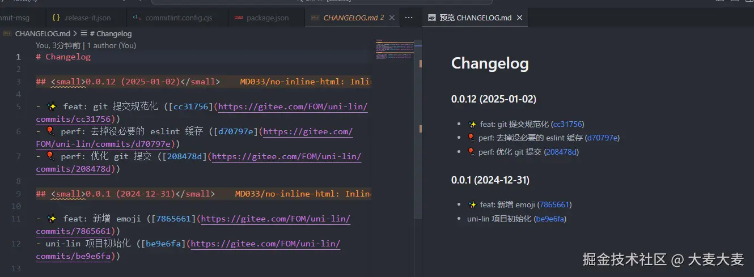Click the MD033 lint message on line 9
The height and width of the screenshot is (277, 754).
[x=303, y=194]
